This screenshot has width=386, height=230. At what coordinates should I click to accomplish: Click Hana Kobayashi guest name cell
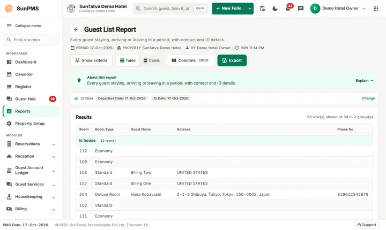pyautogui.click(x=146, y=194)
